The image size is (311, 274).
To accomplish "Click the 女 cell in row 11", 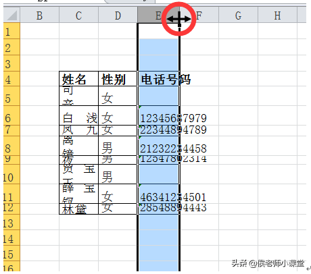I will coord(118,194).
